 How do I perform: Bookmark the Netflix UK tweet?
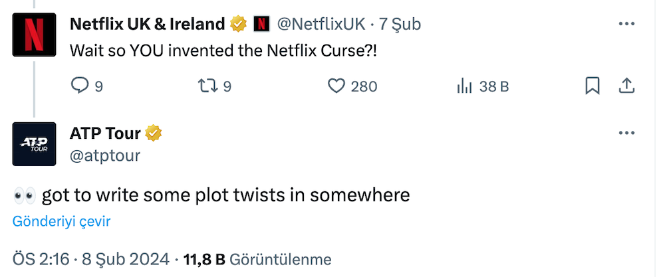[592, 86]
